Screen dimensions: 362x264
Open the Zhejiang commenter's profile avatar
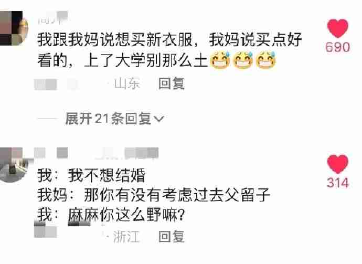[14, 165]
